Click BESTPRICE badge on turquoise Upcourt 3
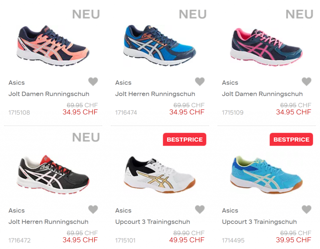This screenshot has height=249, width=320. pos(291,139)
